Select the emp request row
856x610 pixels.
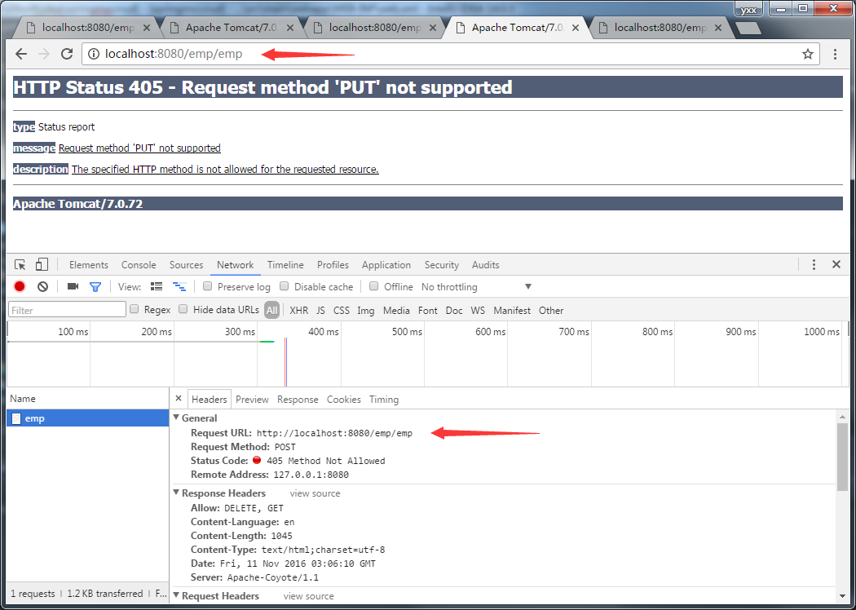pos(87,418)
